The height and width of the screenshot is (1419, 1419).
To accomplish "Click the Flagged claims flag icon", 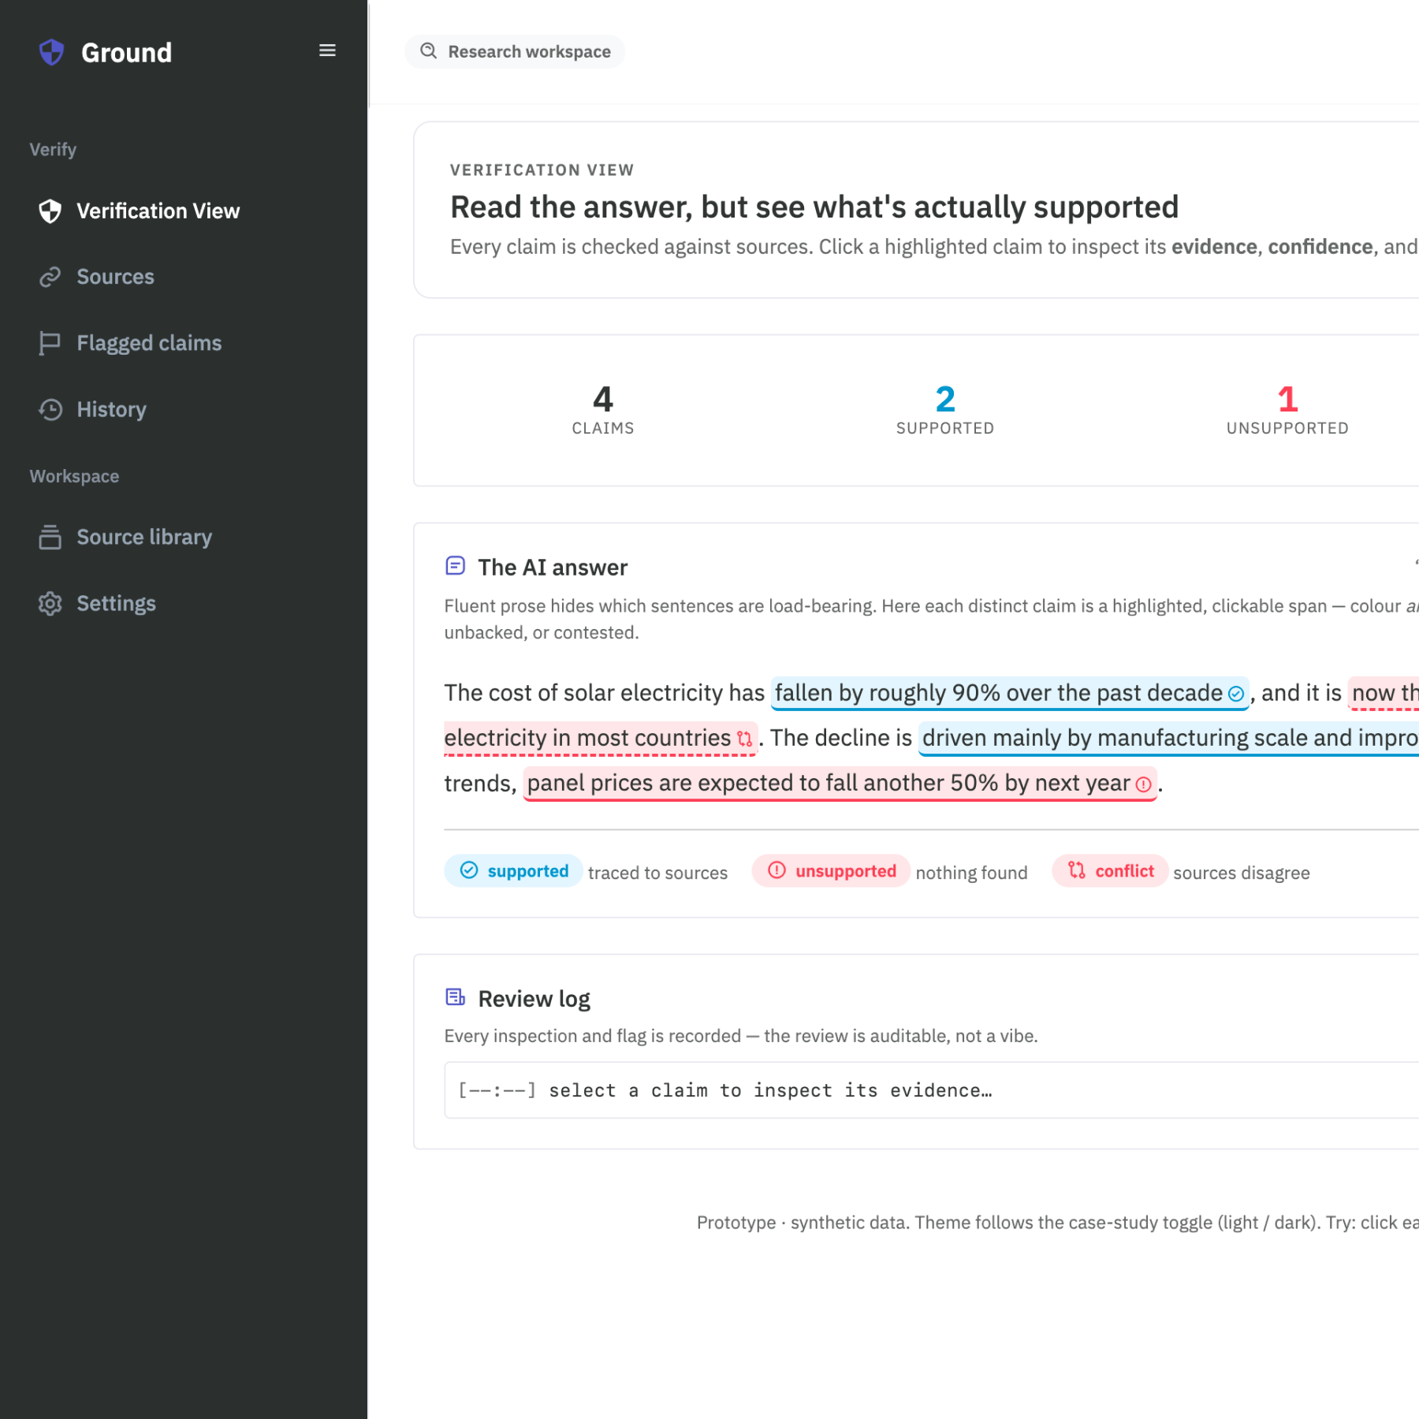I will pyautogui.click(x=50, y=343).
